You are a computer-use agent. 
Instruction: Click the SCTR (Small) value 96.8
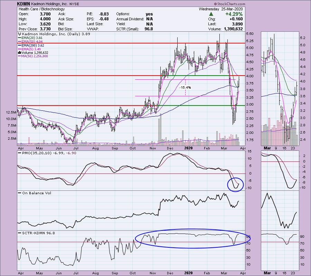point(149,29)
